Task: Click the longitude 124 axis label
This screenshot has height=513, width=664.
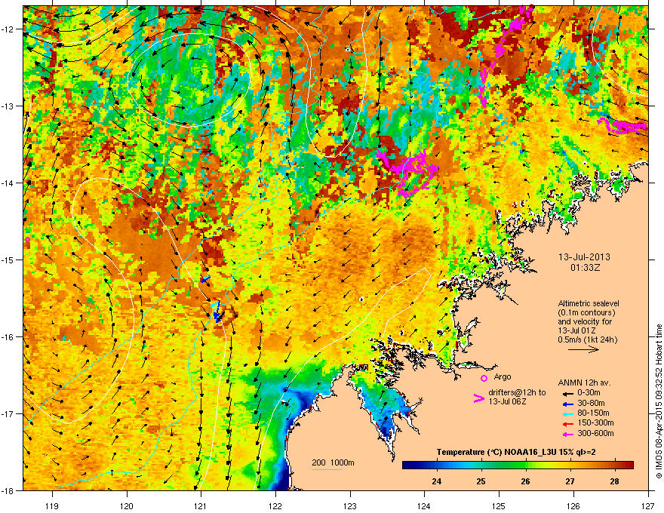Action: [424, 505]
